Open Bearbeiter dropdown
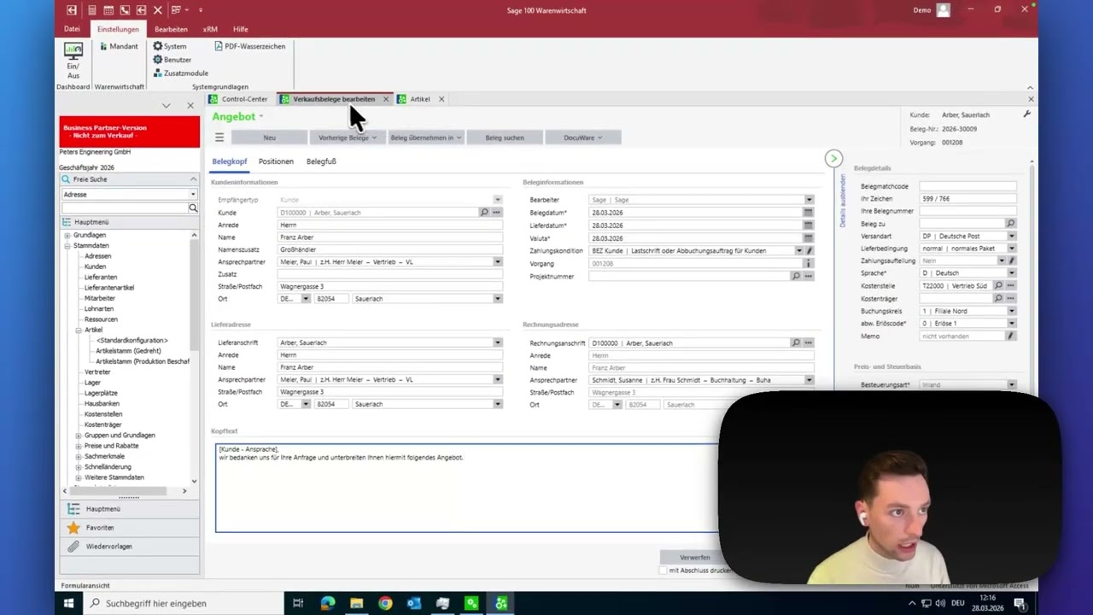 pyautogui.click(x=809, y=200)
